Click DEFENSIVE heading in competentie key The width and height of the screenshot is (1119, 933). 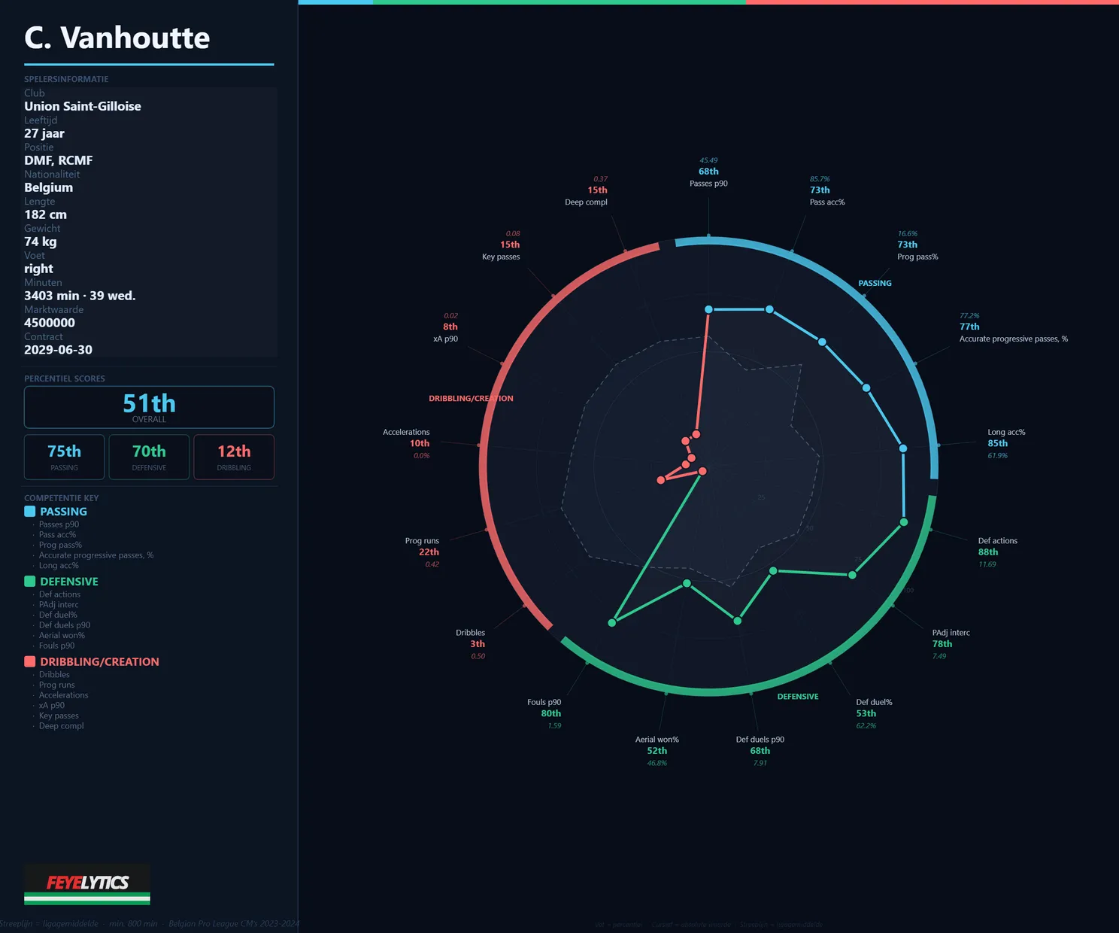[x=69, y=582]
